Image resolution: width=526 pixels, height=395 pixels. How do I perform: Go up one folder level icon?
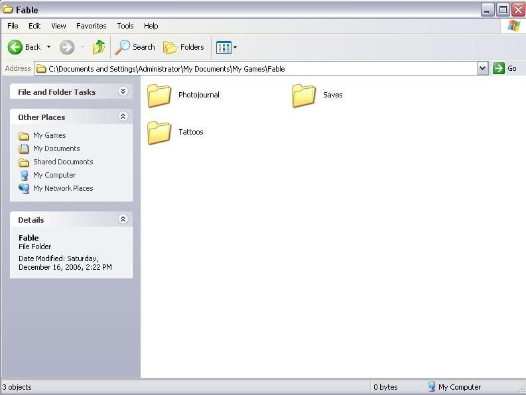tap(99, 47)
